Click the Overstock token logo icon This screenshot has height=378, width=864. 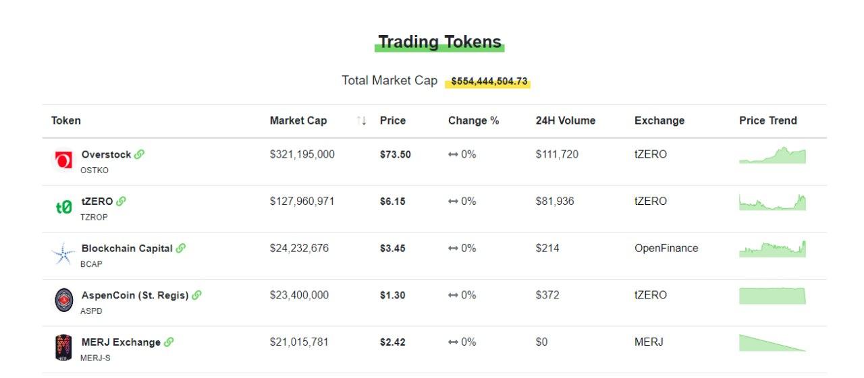(x=63, y=160)
